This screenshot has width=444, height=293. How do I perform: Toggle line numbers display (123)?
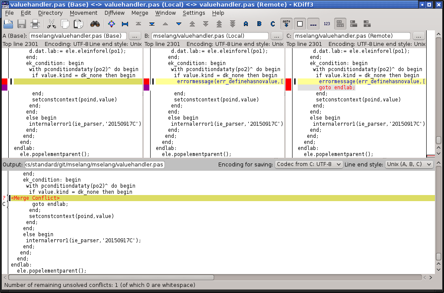tap(327, 24)
